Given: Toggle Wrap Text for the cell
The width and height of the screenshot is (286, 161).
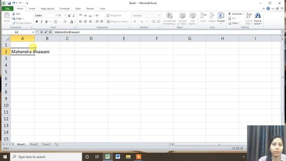Looking at the screenshot, I should click(114, 16).
